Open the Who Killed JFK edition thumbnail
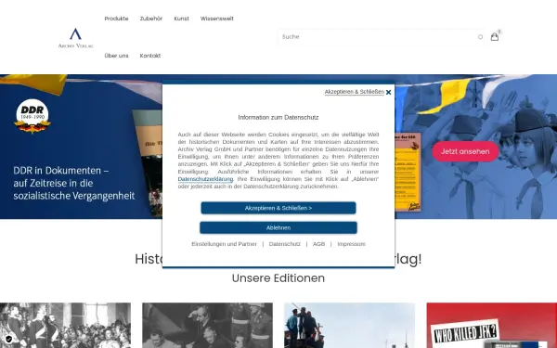Viewport: 557px width, 348px height. tap(492, 326)
